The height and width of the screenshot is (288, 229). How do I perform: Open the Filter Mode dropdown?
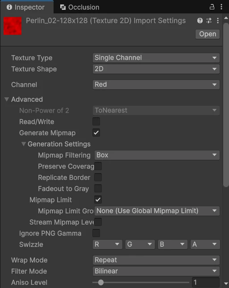(156, 271)
